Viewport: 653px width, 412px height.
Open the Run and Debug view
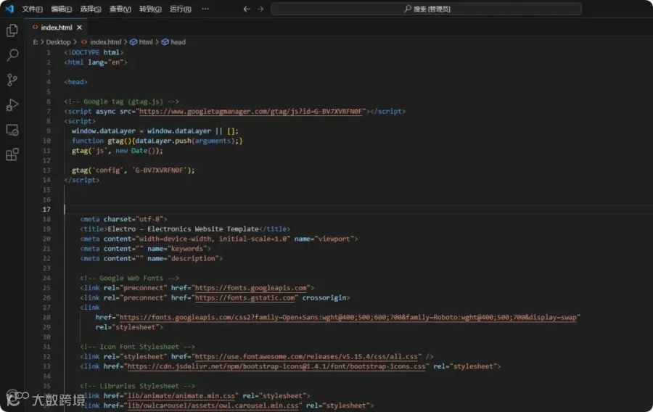[12, 105]
